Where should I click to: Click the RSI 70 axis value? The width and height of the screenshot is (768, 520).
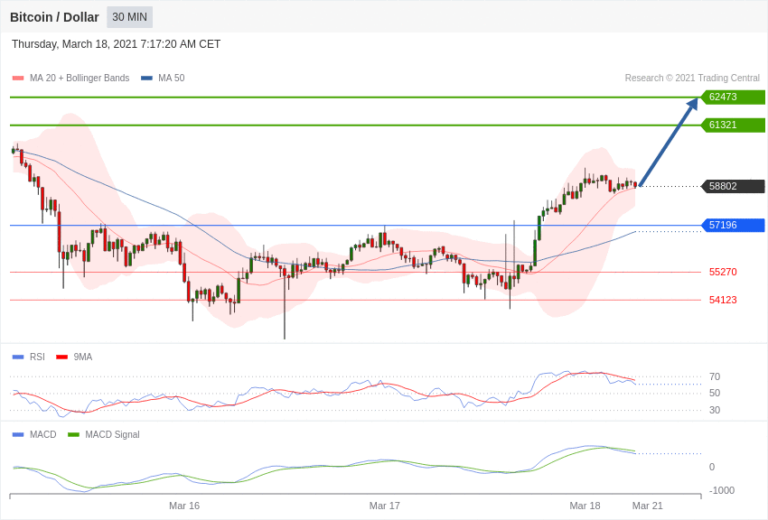[x=715, y=376]
